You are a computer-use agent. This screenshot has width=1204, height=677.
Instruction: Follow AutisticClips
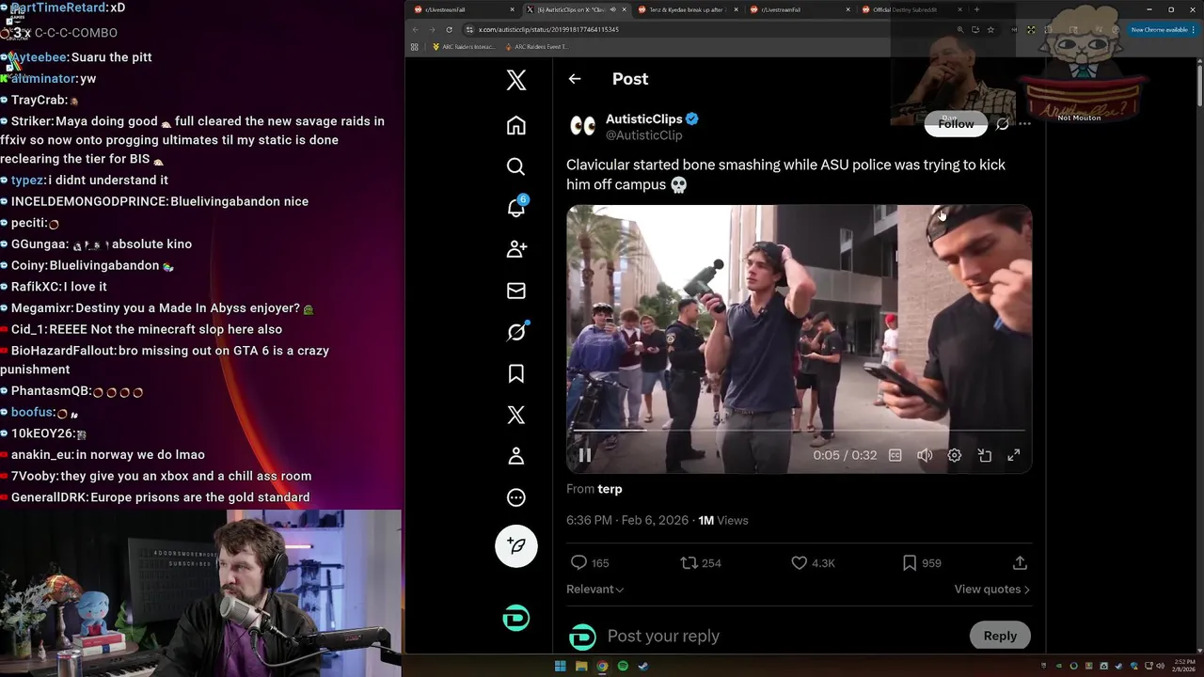click(x=956, y=124)
